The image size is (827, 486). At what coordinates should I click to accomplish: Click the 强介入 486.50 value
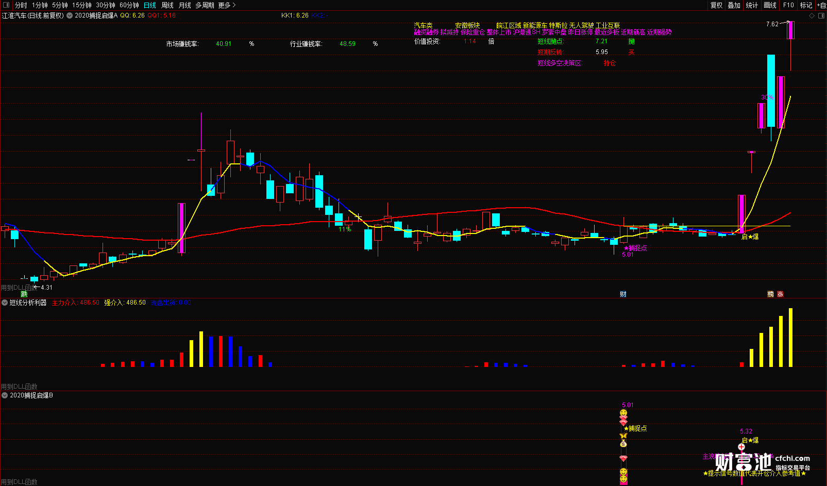tap(125, 303)
